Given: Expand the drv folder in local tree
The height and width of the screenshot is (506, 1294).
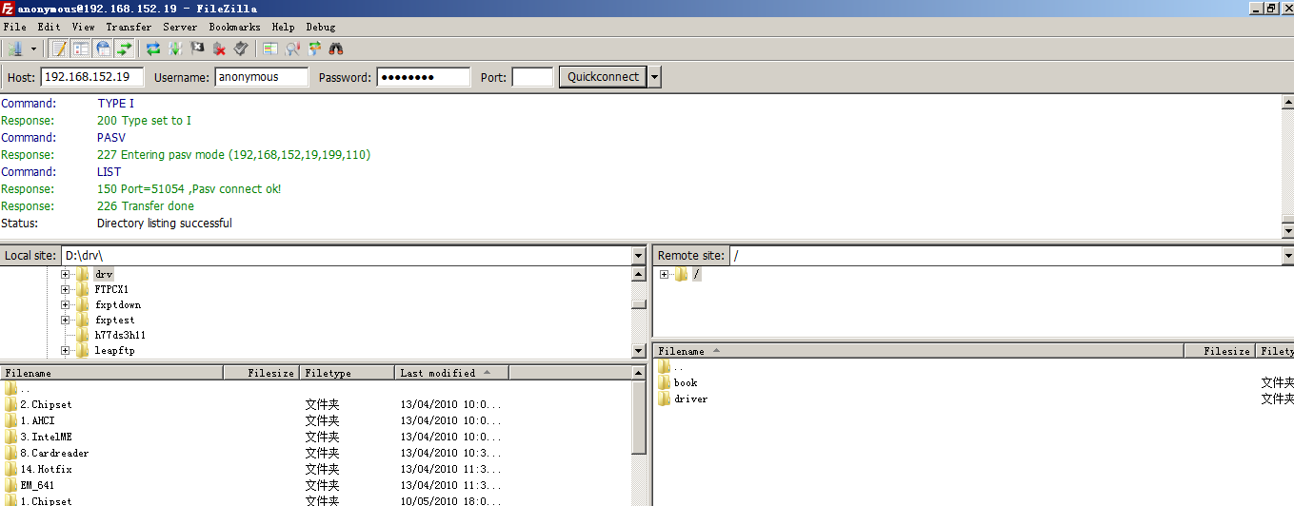Looking at the screenshot, I should [66, 274].
